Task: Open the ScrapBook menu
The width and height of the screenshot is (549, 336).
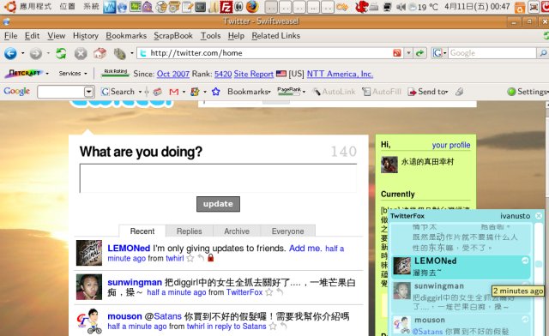Action: coord(173,36)
